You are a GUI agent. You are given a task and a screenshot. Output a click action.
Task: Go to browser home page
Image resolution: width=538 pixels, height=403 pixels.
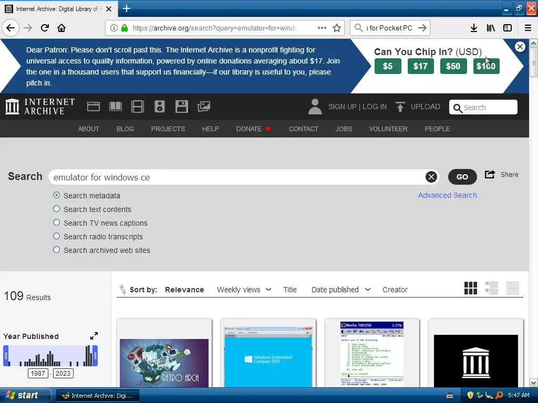[x=61, y=28]
